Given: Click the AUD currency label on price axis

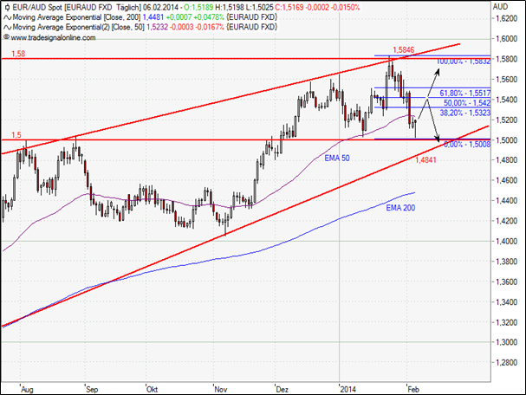Looking at the screenshot, I should point(499,7).
